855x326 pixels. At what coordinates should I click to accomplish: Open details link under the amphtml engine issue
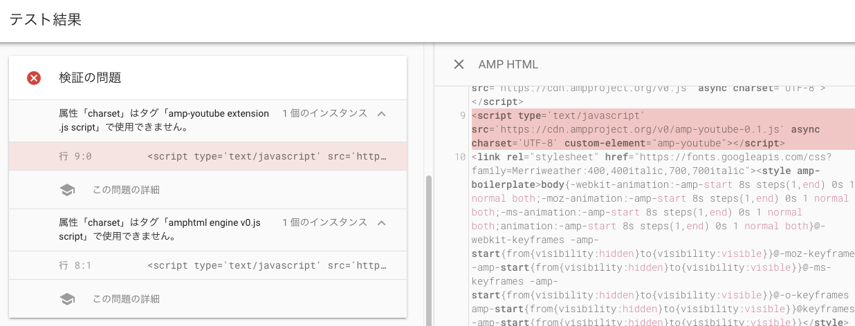tap(126, 299)
